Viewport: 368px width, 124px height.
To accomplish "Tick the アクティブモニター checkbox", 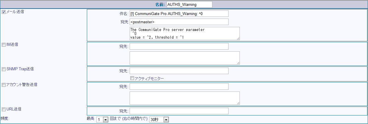I will pos(132,78).
